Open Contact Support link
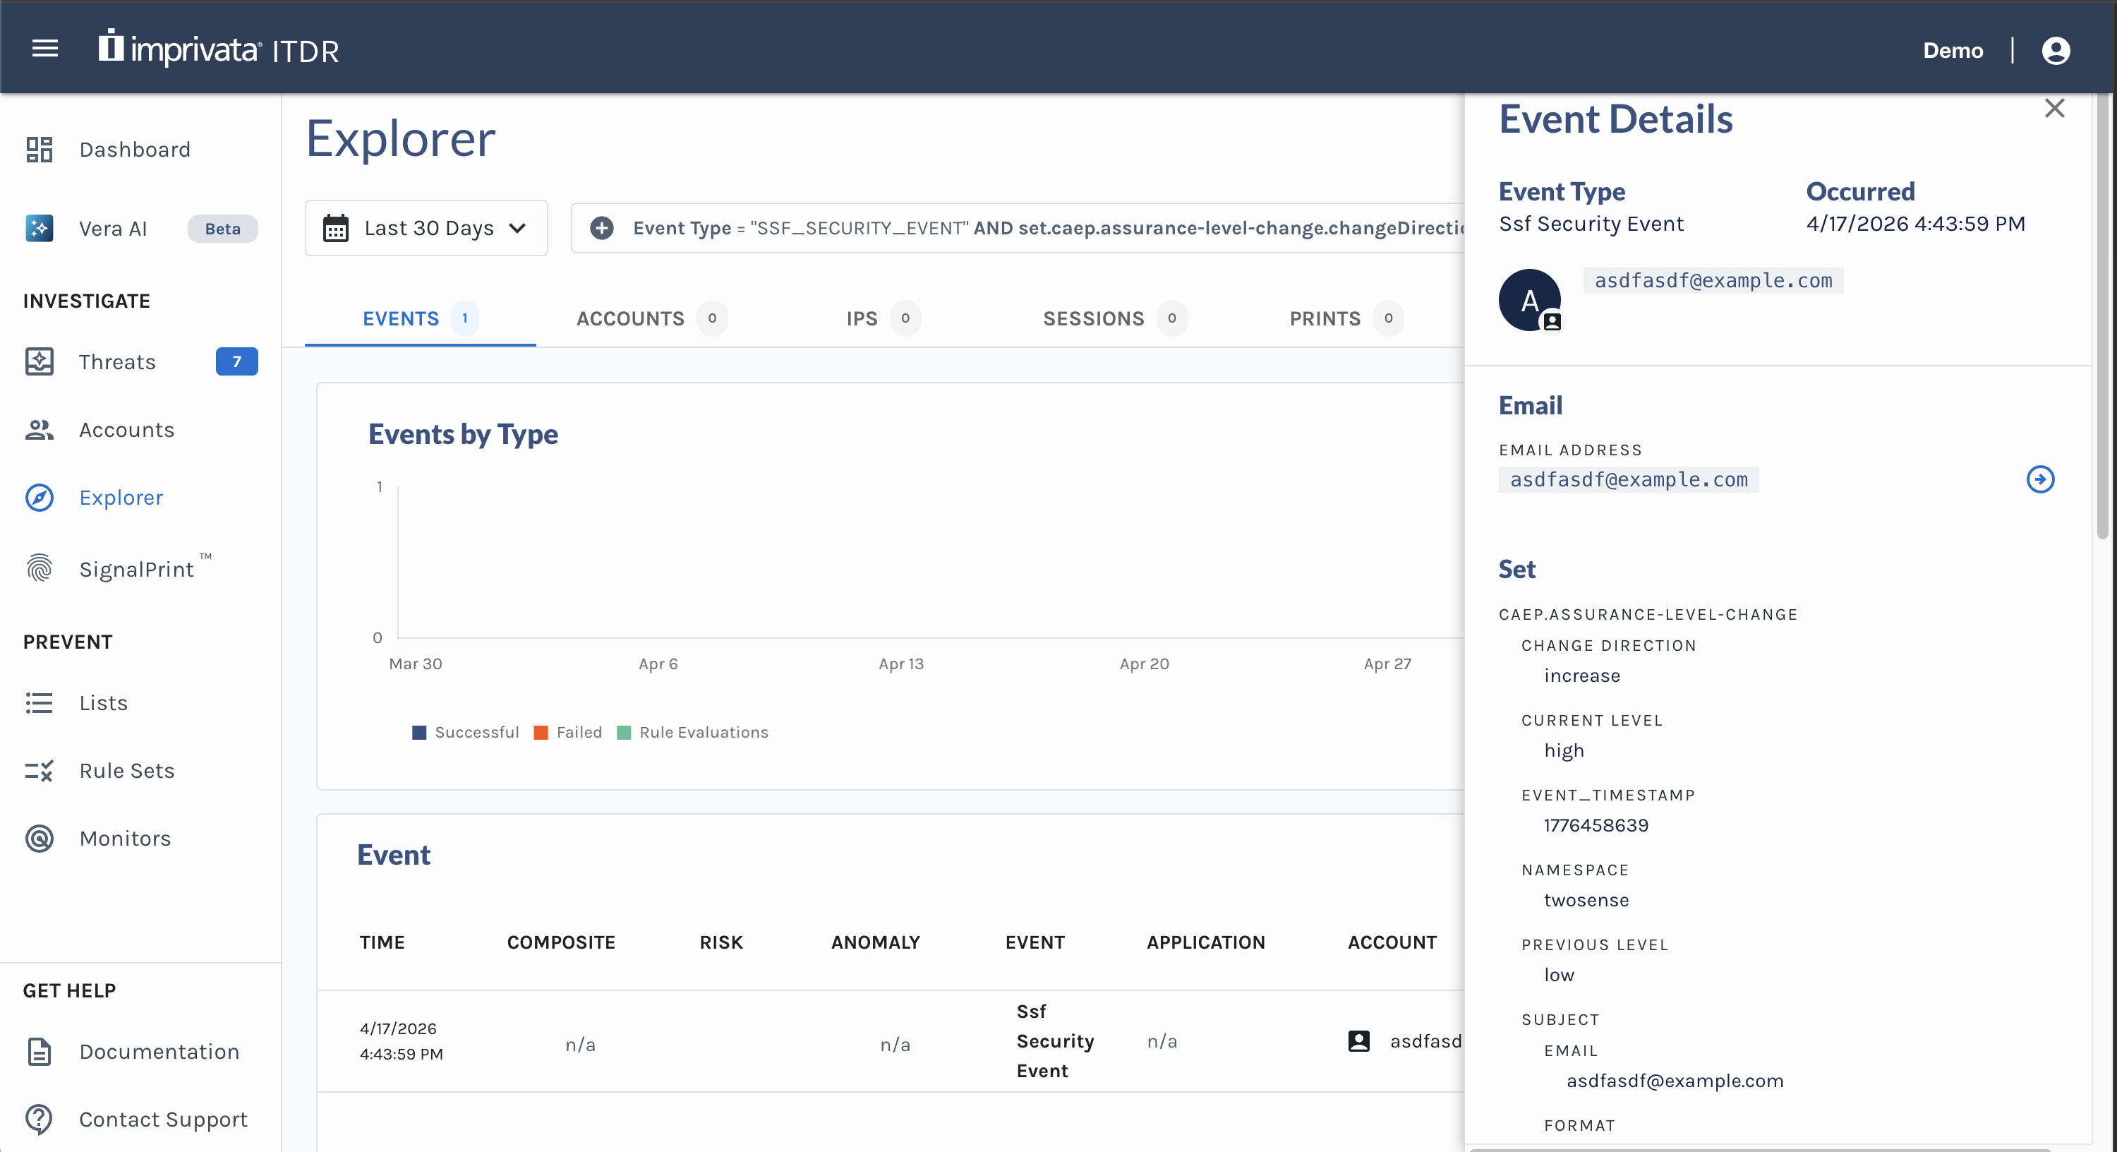 click(163, 1119)
